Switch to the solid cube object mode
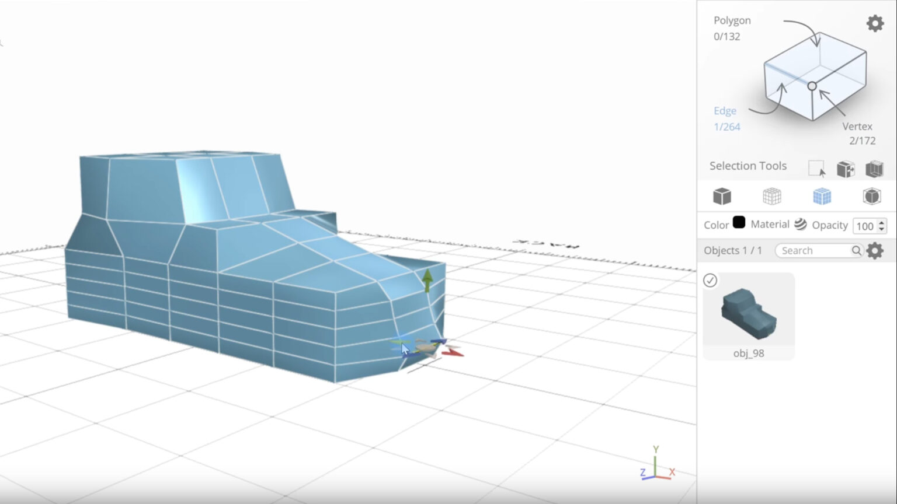This screenshot has height=504, width=897. [722, 196]
